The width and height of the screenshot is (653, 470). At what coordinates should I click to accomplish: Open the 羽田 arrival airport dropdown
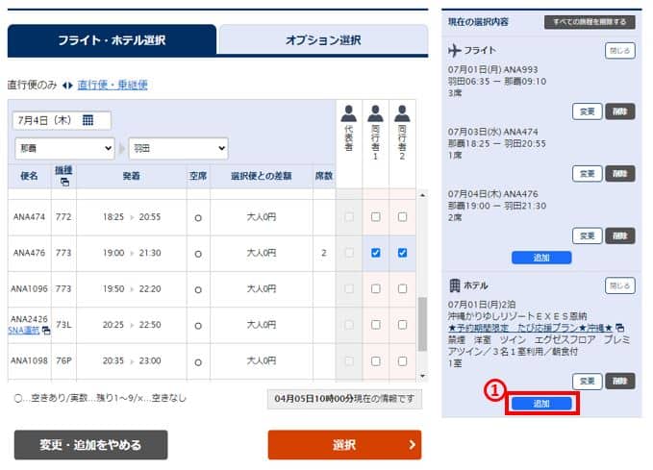[x=178, y=149]
